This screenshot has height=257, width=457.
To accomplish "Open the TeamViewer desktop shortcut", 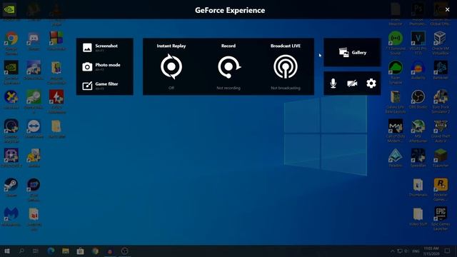I will (34, 129).
